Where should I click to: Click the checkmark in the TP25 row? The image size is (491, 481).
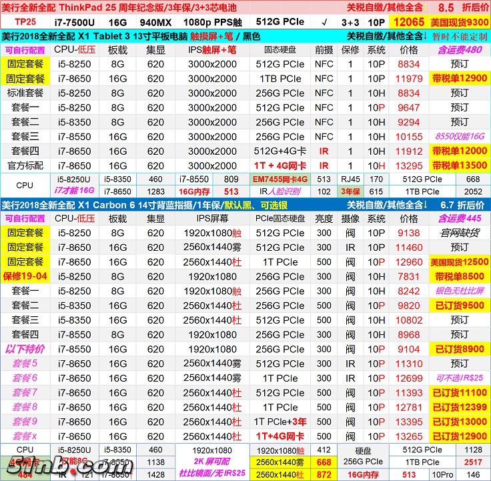point(324,22)
